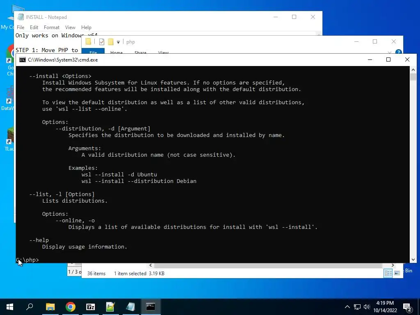This screenshot has height=315, width=420.
Task: Click 'wsl --install -d Ubuntu' example line
Action: pos(119,175)
